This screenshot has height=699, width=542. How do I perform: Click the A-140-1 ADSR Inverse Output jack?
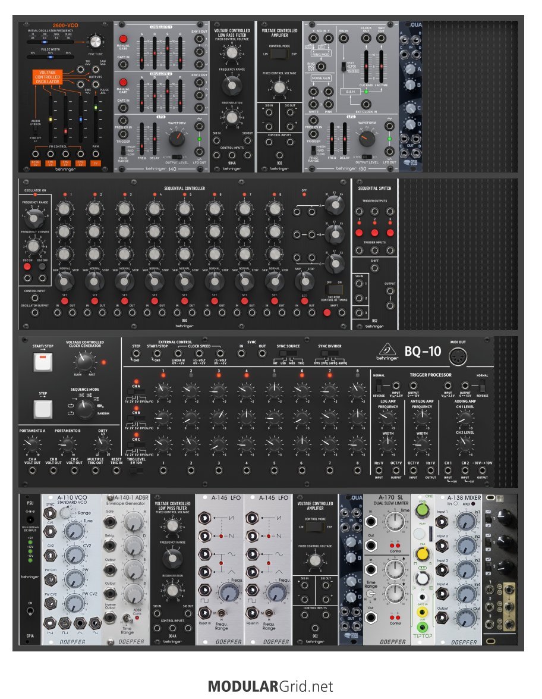pyautogui.click(x=109, y=617)
